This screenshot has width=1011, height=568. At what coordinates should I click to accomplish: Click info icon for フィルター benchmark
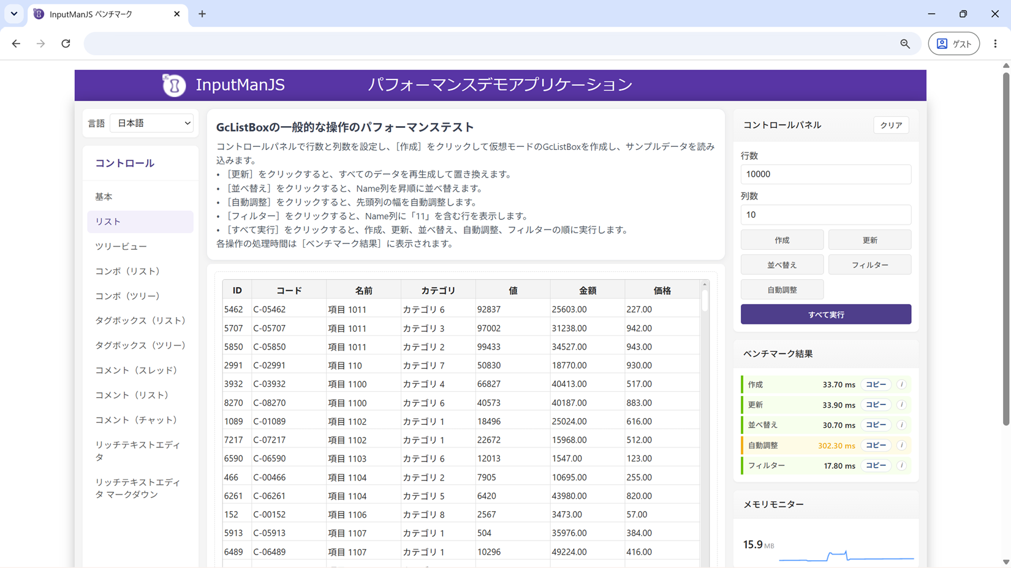click(901, 465)
